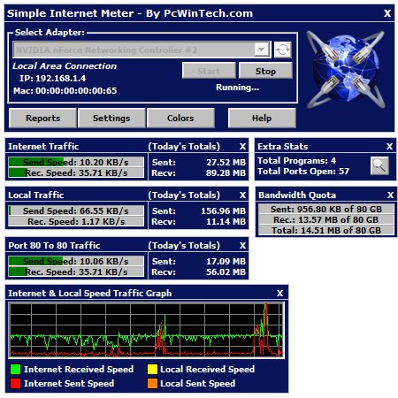398x398 pixels.
Task: Open the Help button
Action: [x=262, y=118]
